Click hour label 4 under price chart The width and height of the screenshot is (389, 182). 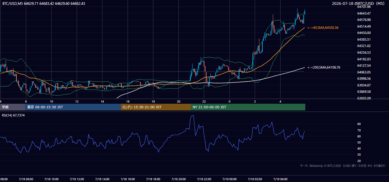coord(280,102)
